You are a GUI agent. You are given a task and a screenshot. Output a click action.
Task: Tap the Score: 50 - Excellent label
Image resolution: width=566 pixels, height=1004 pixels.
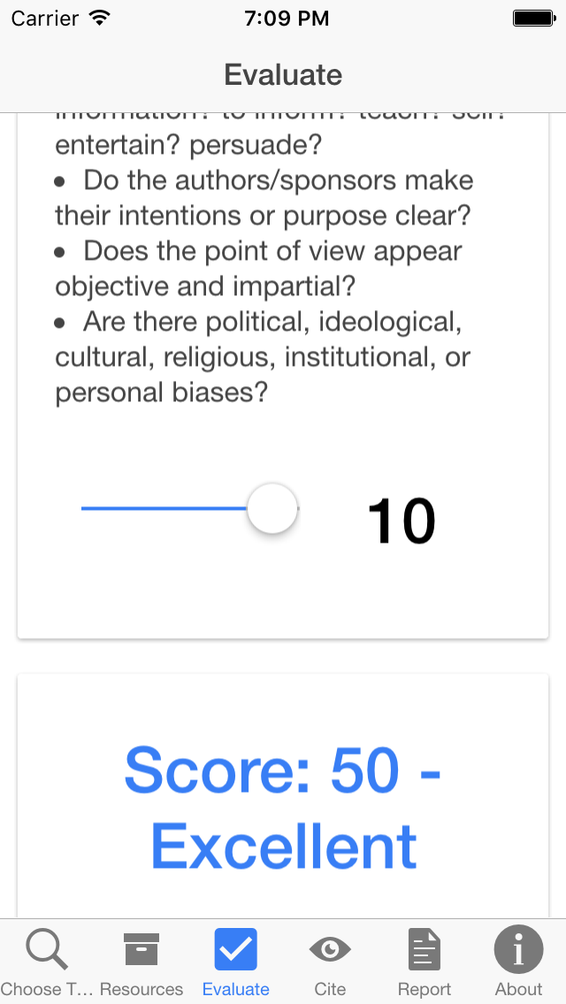(283, 807)
